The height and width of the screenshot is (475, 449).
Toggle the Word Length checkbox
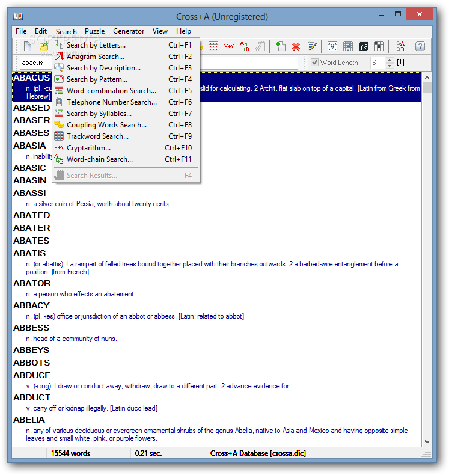(315, 63)
